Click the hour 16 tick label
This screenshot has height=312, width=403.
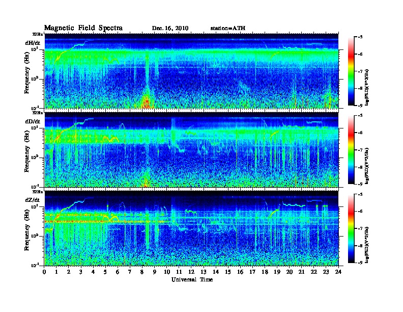[x=240, y=272]
